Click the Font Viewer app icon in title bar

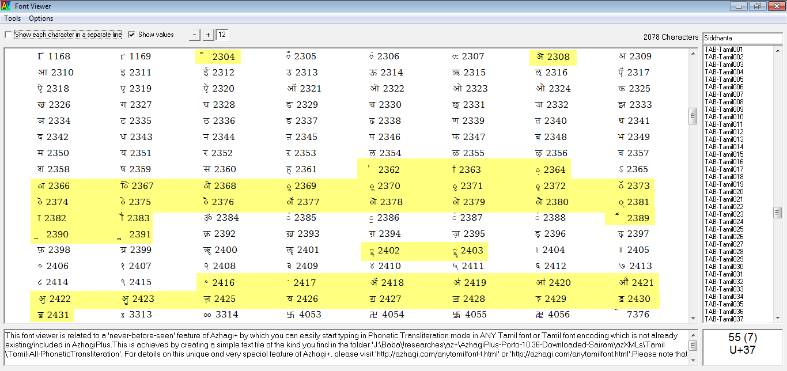pyautogui.click(x=5, y=6)
